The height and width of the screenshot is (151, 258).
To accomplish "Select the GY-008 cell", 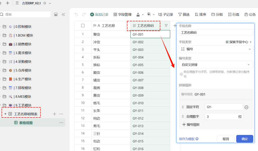I will click(x=150, y=88).
